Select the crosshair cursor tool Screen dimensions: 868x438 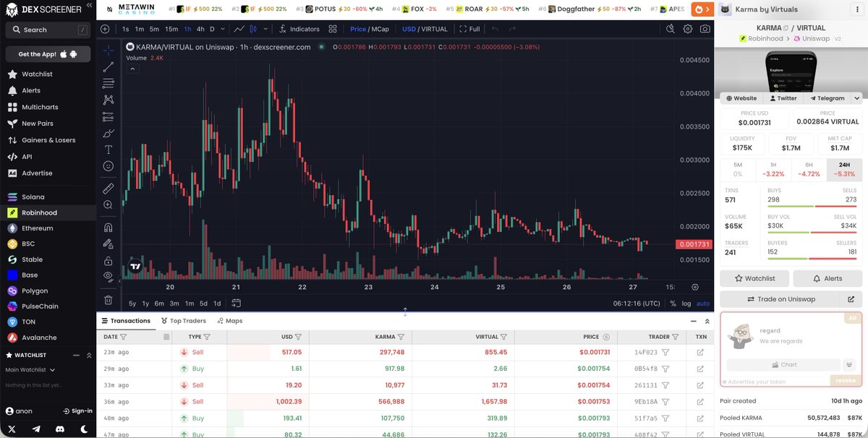click(x=109, y=51)
